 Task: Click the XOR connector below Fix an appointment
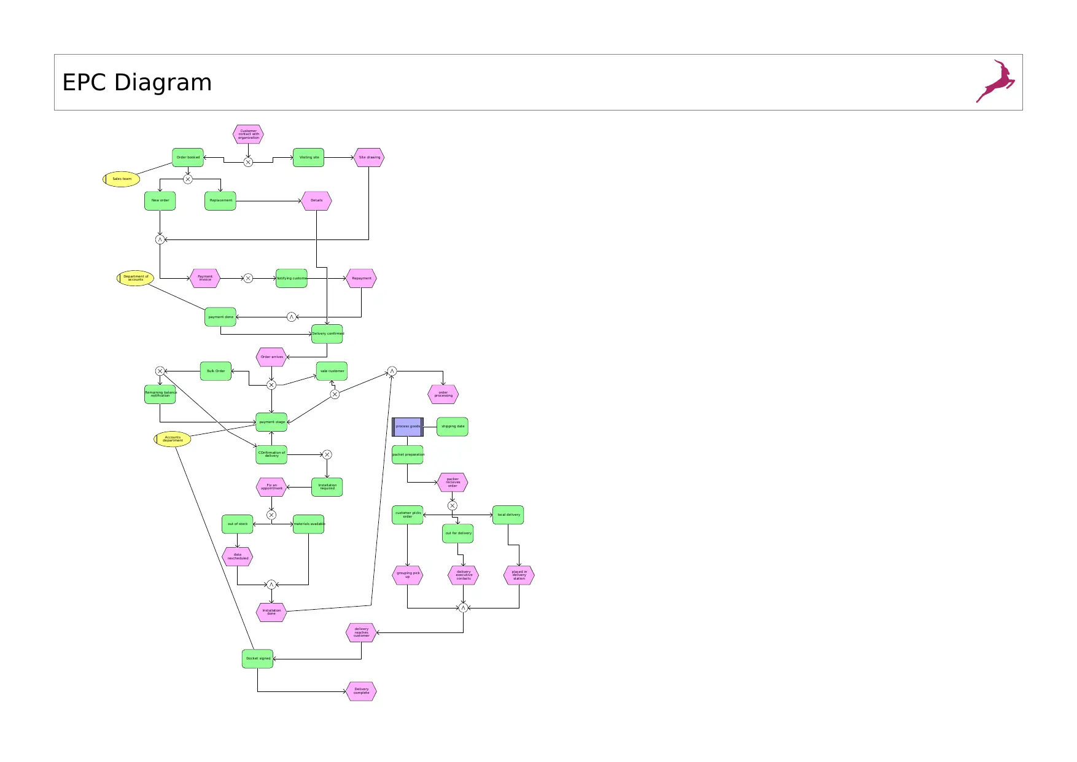point(271,515)
